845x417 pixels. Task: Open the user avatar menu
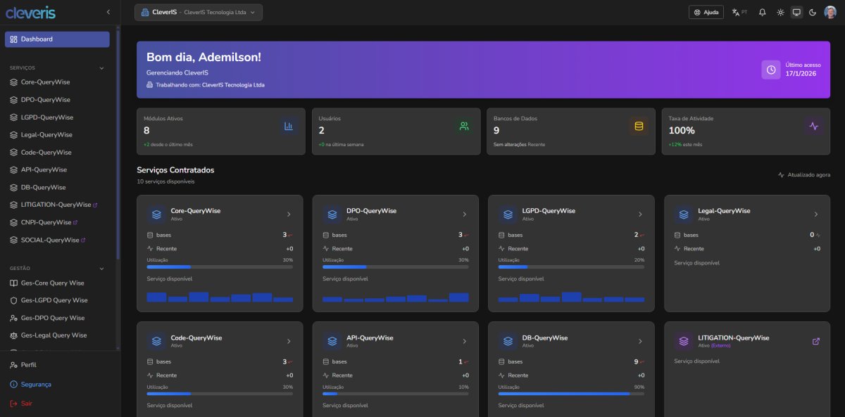(x=830, y=12)
